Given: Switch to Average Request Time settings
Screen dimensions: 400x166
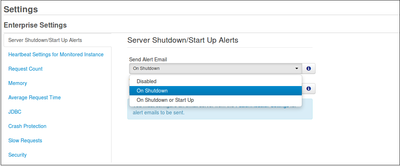Looking at the screenshot, I should click(35, 98).
